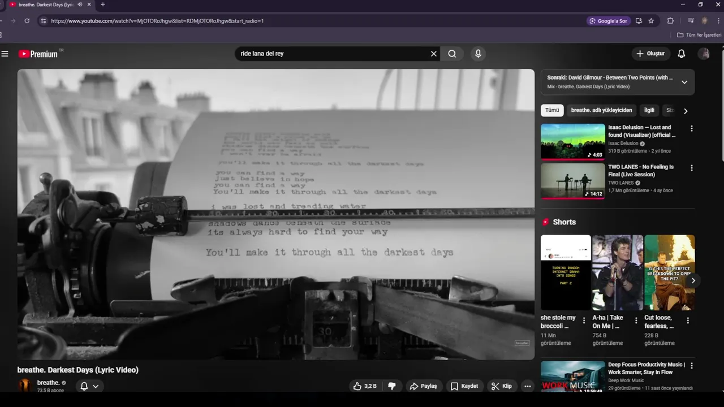This screenshot has height=407, width=724.
Task: Select the 'breathe. adlı yükleyiciden' chip
Action: (601, 110)
